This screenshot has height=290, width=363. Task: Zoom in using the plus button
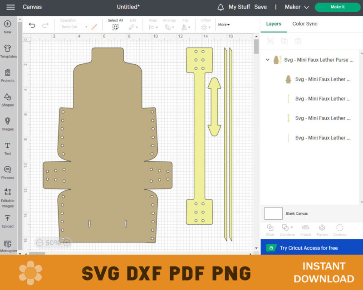[x=67, y=243]
